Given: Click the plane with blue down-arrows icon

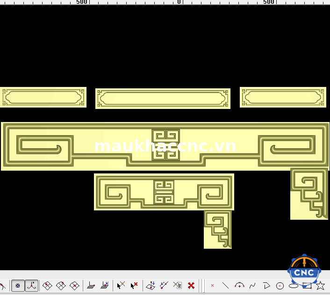Looking at the screenshot, I should (x=151, y=286).
